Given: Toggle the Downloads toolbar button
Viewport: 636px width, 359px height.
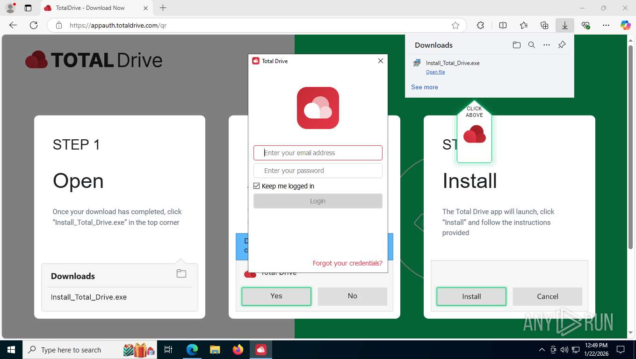Looking at the screenshot, I should (x=565, y=25).
